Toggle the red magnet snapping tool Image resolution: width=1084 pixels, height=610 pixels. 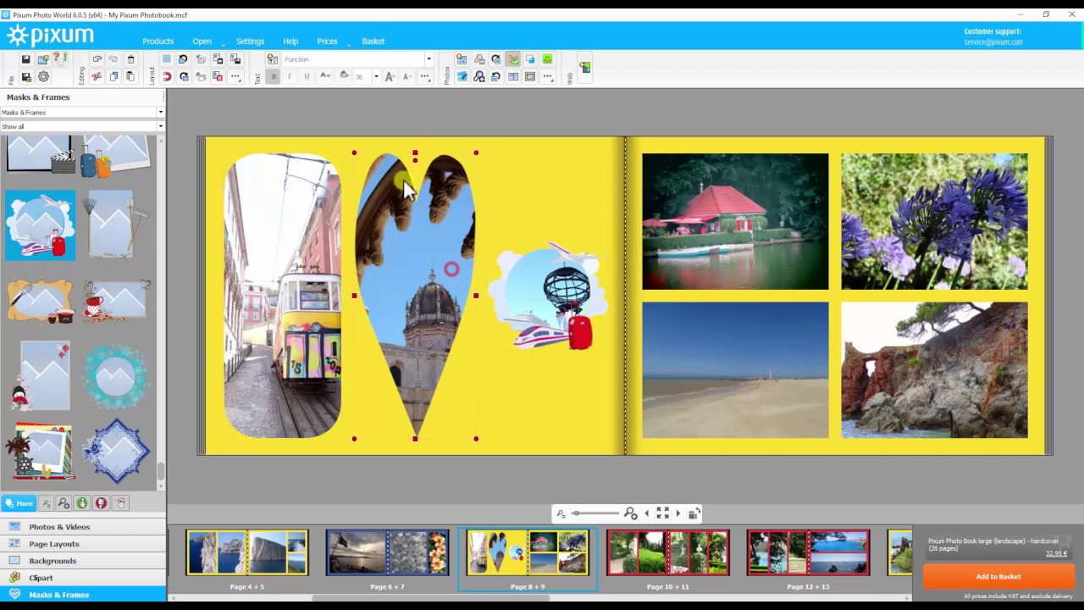click(x=167, y=77)
